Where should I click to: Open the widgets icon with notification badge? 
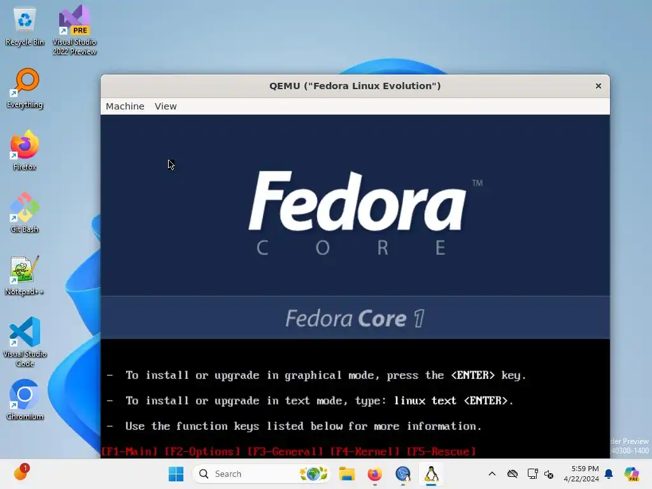(x=21, y=473)
